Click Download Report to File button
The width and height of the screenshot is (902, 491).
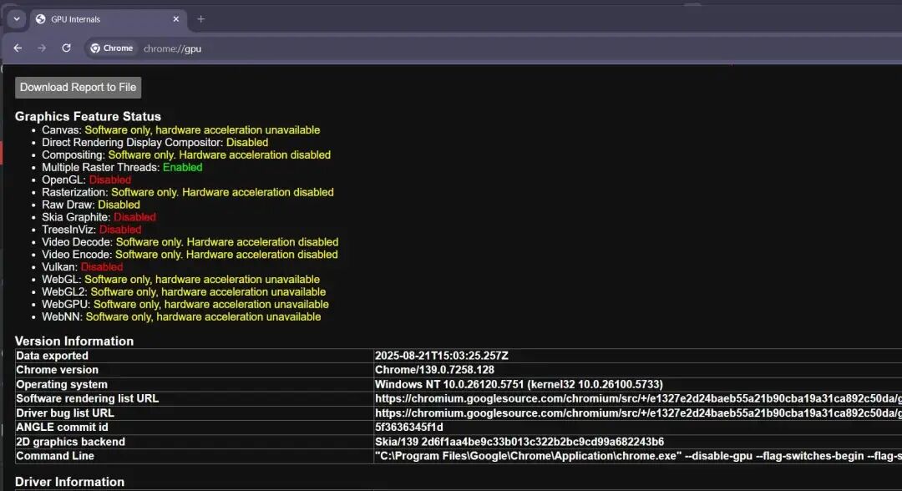(79, 88)
